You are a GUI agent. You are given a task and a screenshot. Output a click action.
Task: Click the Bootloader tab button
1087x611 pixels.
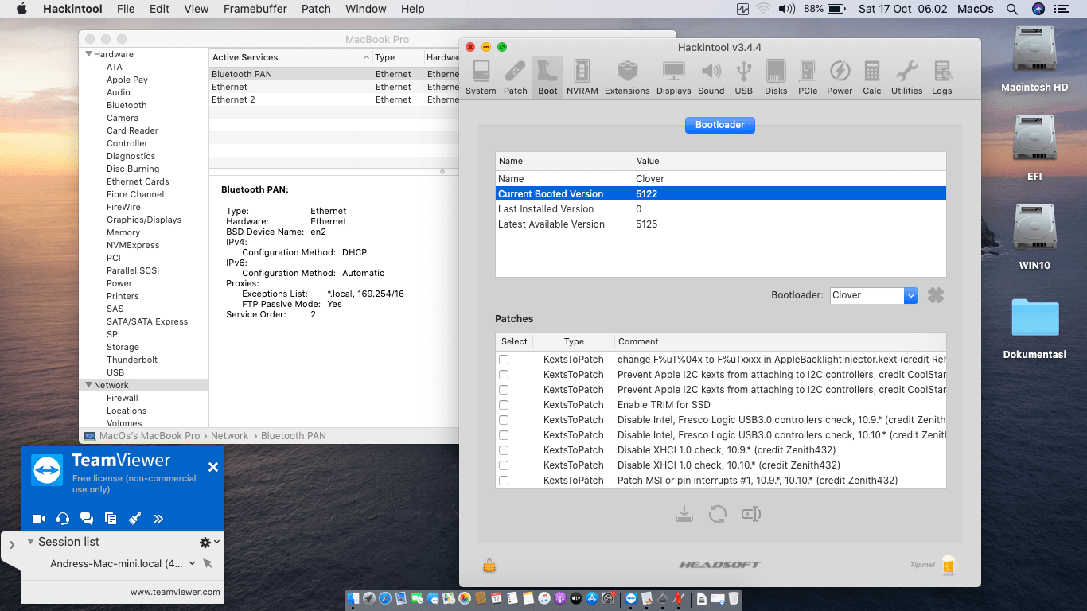(x=720, y=125)
